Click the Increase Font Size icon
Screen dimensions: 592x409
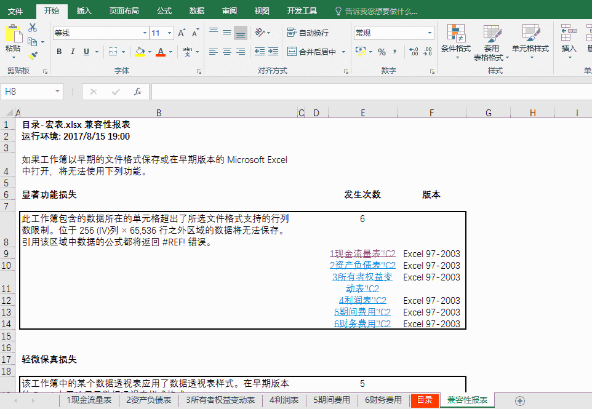[x=182, y=33]
